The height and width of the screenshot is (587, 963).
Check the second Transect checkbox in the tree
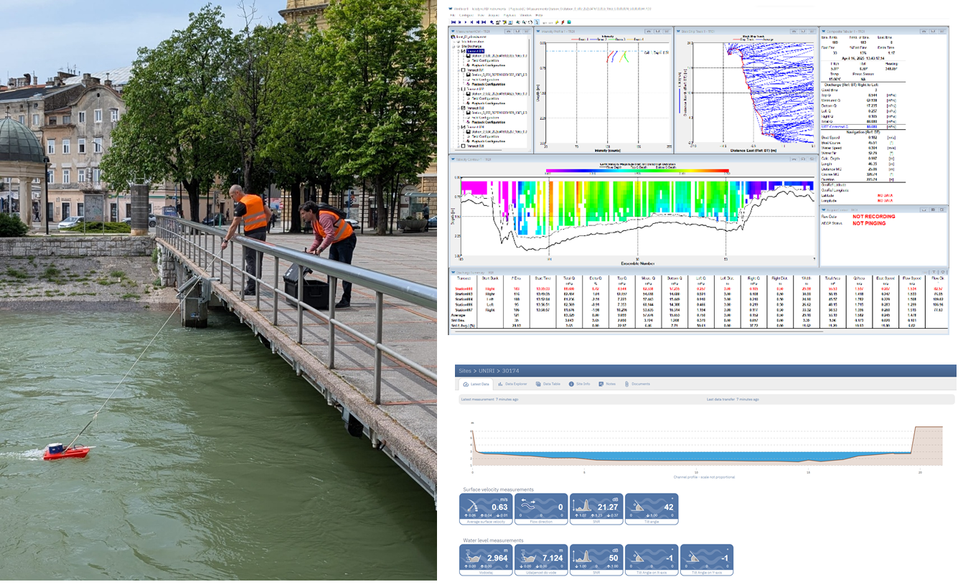click(x=464, y=70)
